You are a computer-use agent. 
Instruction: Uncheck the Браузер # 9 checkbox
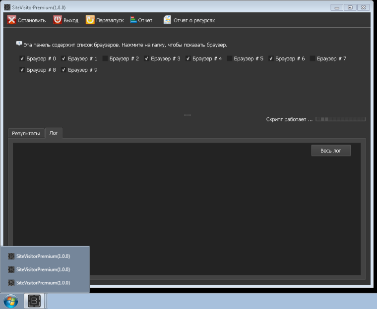[x=64, y=70]
